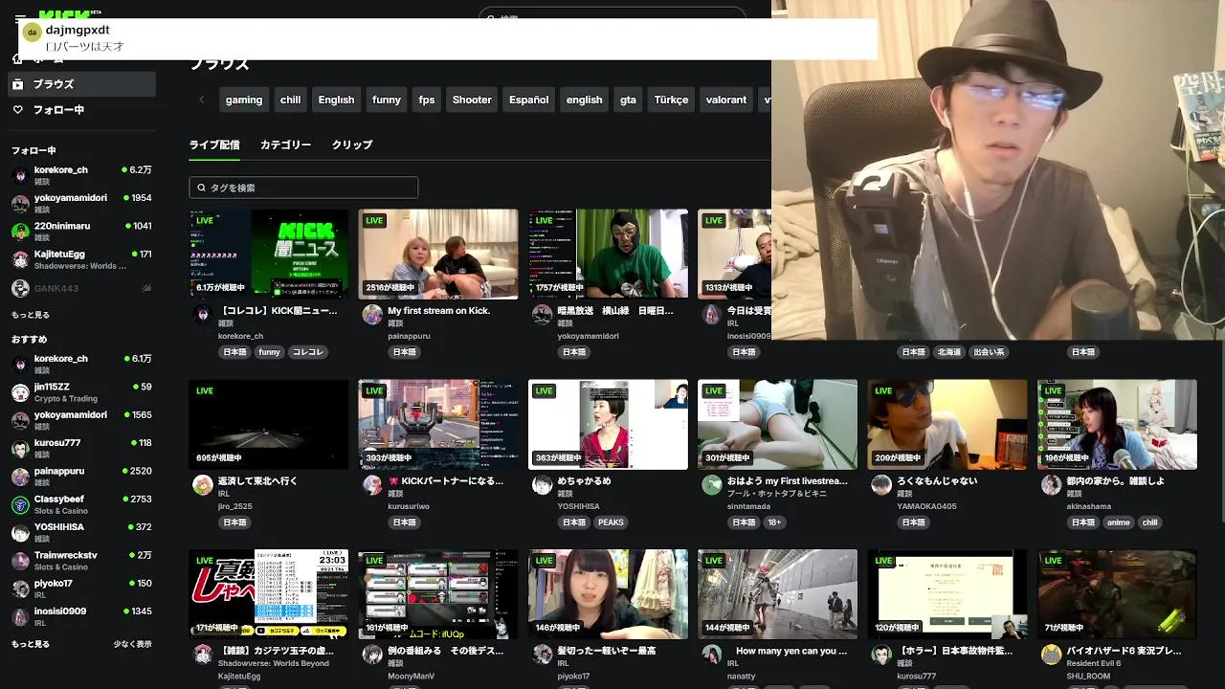Screen dimensions: 1225x689
Task: Filter by the valorant tag
Action: [726, 100]
